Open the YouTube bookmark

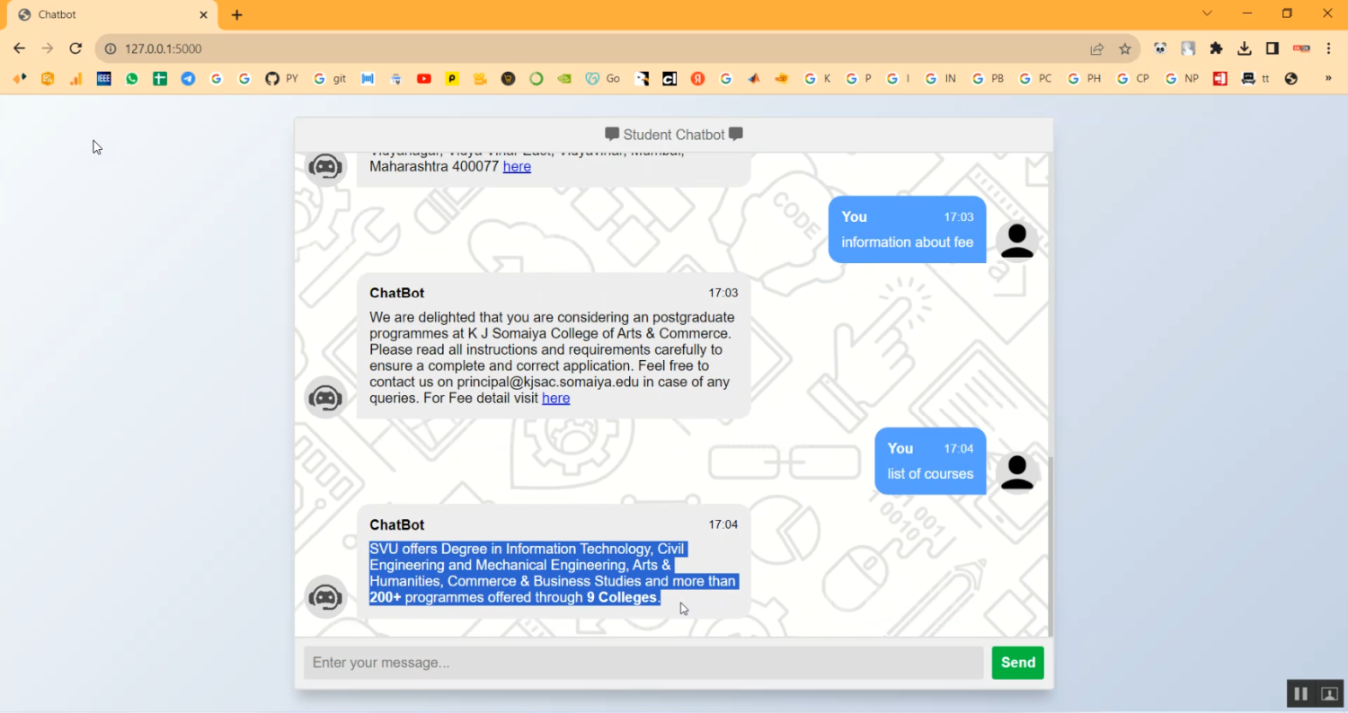(424, 79)
